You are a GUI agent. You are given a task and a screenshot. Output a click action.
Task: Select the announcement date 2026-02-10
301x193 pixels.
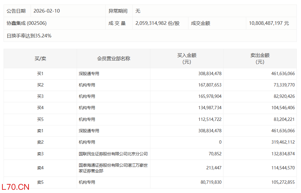[47, 11]
